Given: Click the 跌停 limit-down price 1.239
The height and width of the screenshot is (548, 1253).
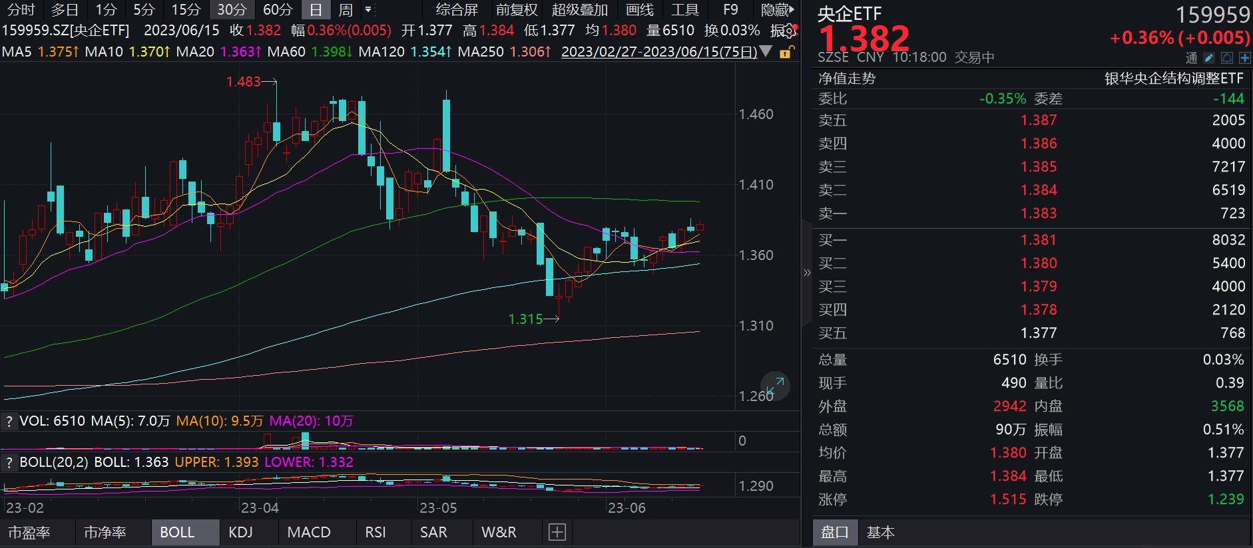Looking at the screenshot, I should pyautogui.click(x=1226, y=499).
